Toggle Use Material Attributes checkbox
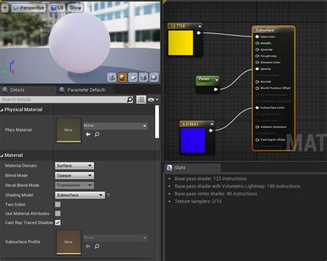This screenshot has height=261, width=327. [x=58, y=213]
